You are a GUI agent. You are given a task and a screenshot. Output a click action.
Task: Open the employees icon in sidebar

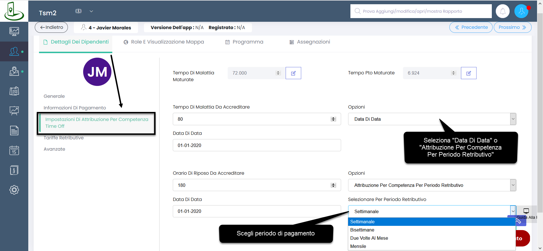(14, 51)
